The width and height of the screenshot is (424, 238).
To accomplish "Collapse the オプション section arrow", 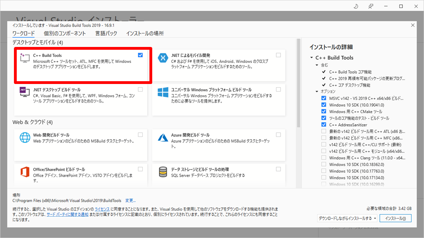I will (317, 92).
